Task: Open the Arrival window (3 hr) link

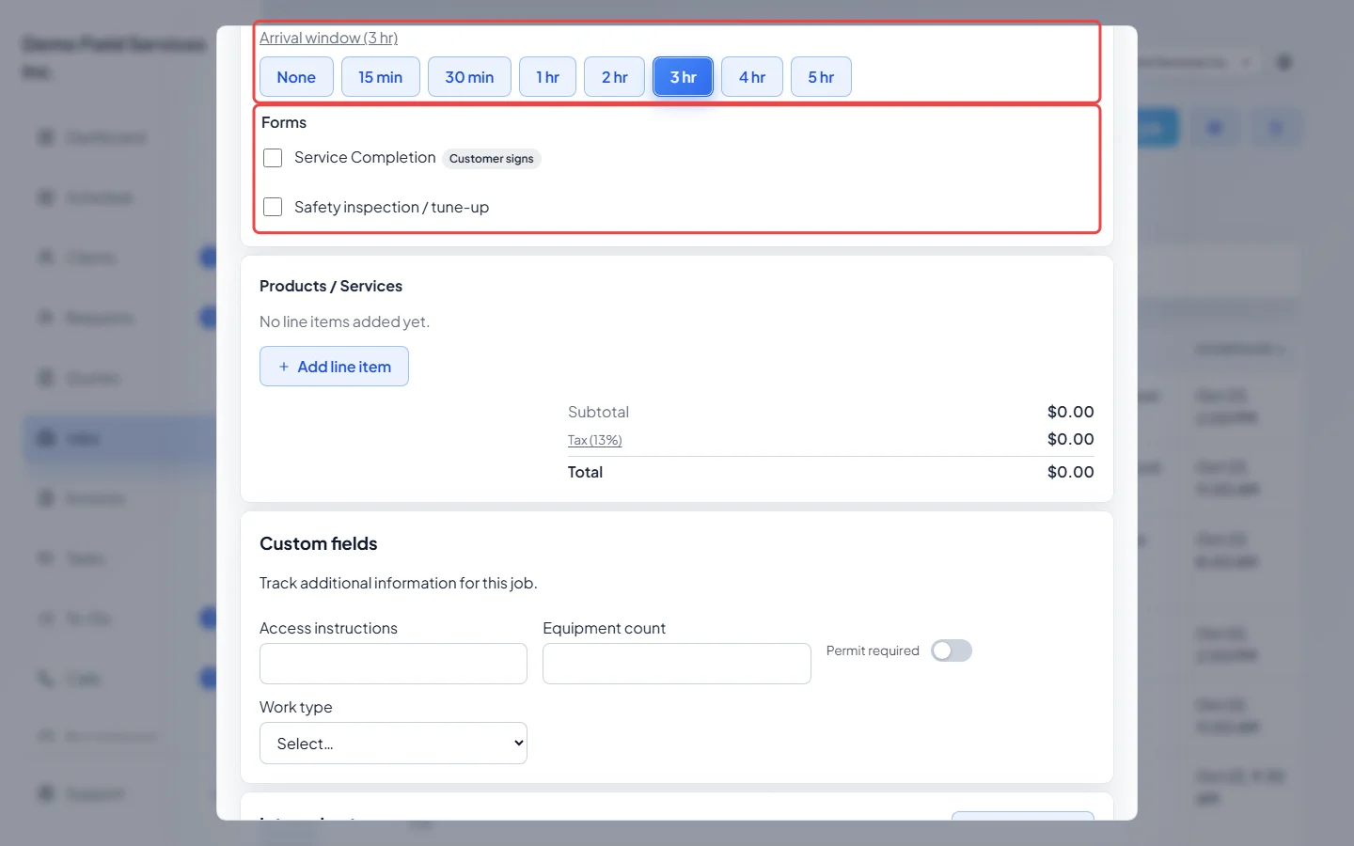Action: 328,38
